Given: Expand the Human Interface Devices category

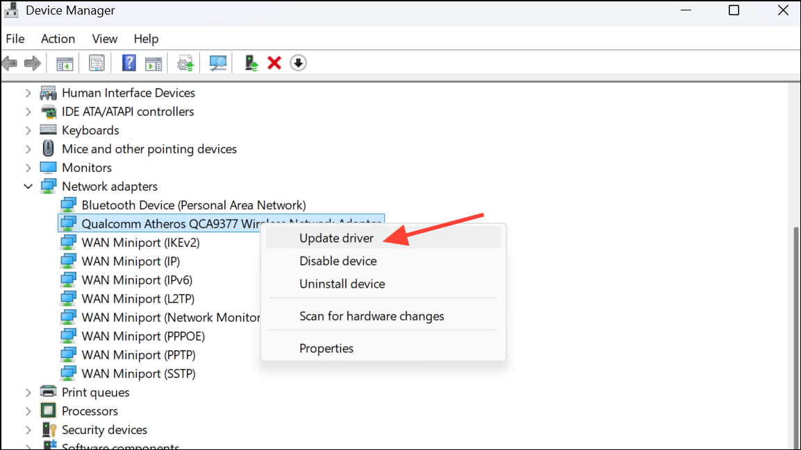Looking at the screenshot, I should coord(28,92).
